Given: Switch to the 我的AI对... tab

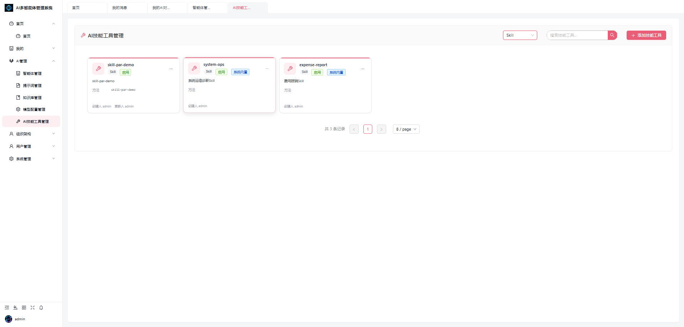Looking at the screenshot, I should [x=168, y=8].
